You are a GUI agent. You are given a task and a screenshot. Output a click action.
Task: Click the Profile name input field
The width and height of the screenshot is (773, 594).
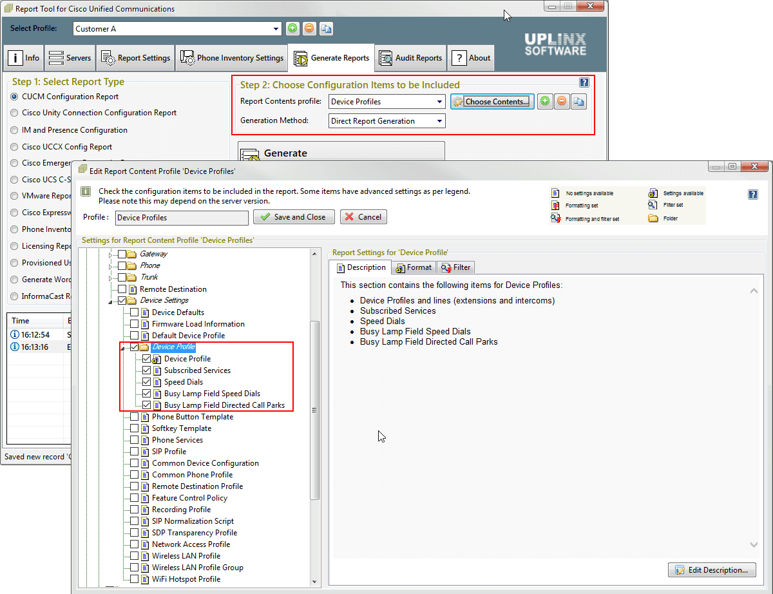coord(182,218)
